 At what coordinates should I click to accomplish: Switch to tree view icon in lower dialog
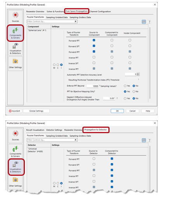(x=149, y=140)
